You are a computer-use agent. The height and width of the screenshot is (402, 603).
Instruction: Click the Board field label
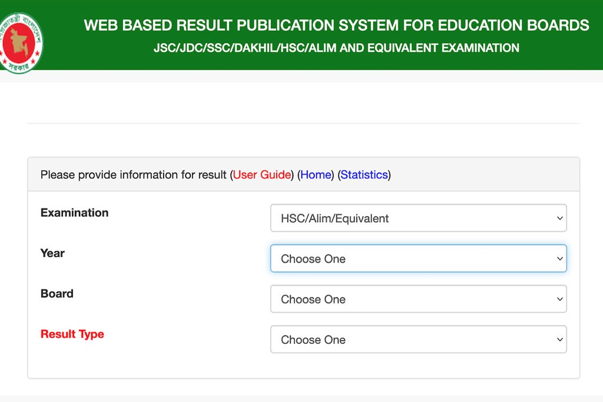point(57,294)
